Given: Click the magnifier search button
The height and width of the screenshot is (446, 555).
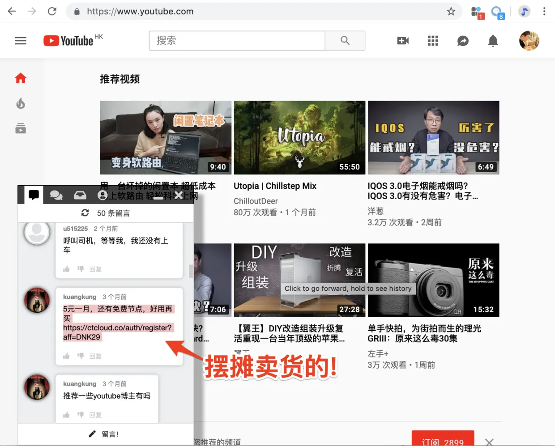Looking at the screenshot, I should pos(345,41).
